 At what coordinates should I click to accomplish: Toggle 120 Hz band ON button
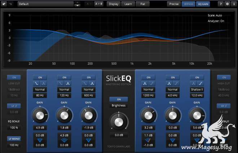(x=64, y=77)
